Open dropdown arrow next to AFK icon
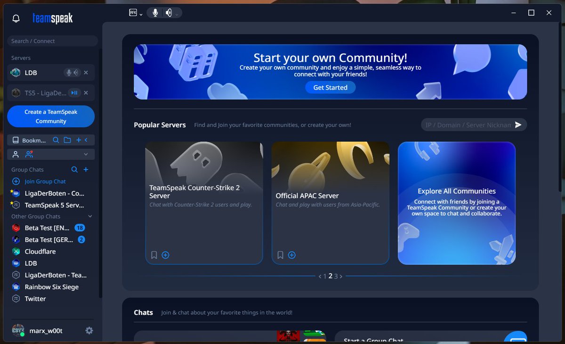Screen dimensions: 565x344 (141, 15)
